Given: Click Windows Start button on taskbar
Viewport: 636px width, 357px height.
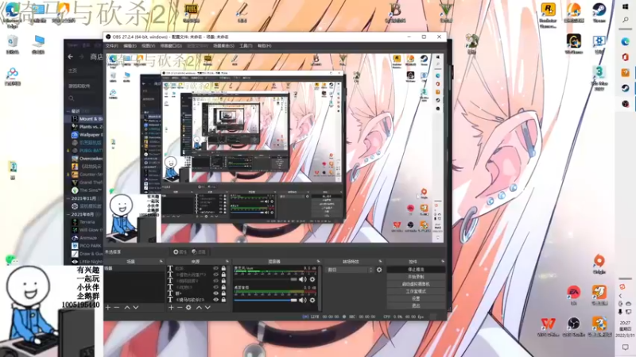Looking at the screenshot, I should [x=626, y=7].
